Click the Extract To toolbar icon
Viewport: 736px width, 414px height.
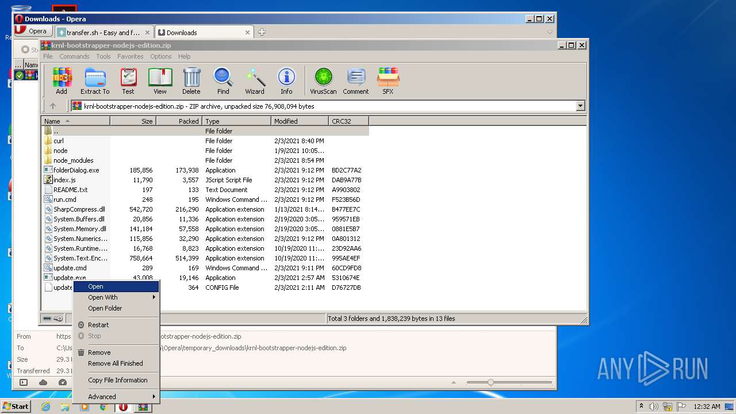[x=95, y=80]
